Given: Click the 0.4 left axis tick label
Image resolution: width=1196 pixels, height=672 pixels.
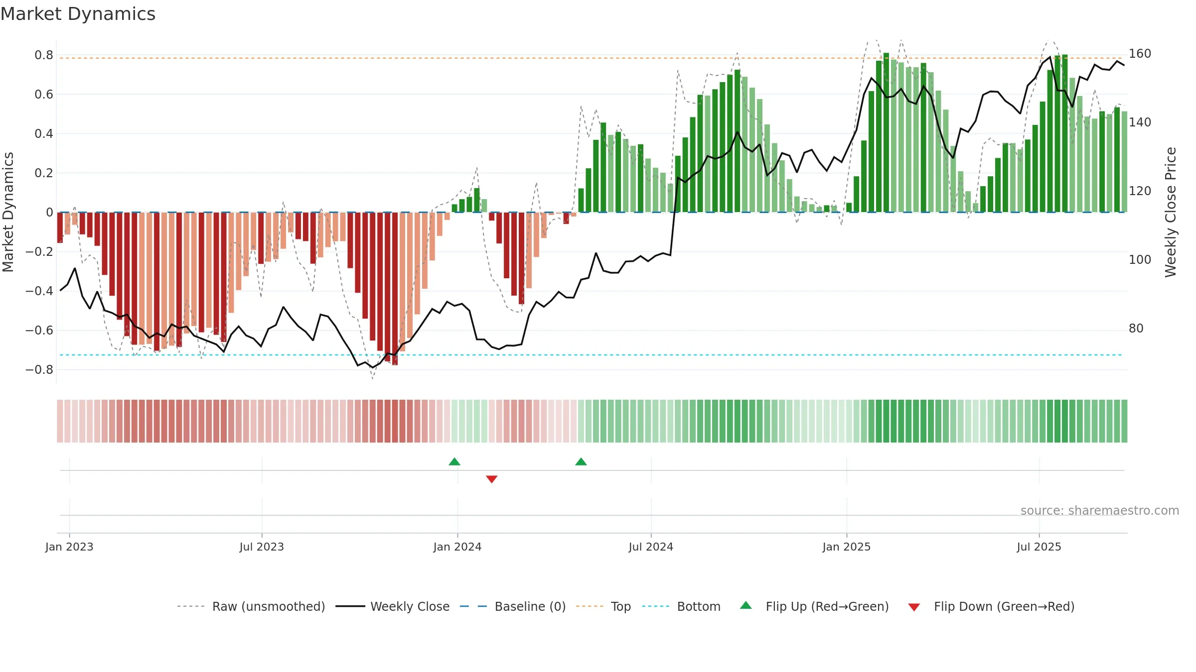Looking at the screenshot, I should [x=44, y=133].
